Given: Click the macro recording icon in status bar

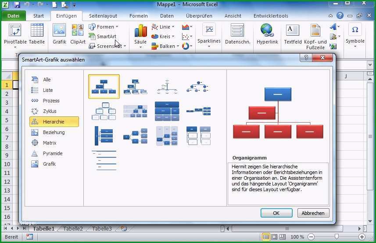Looking at the screenshot, I should (x=29, y=237).
